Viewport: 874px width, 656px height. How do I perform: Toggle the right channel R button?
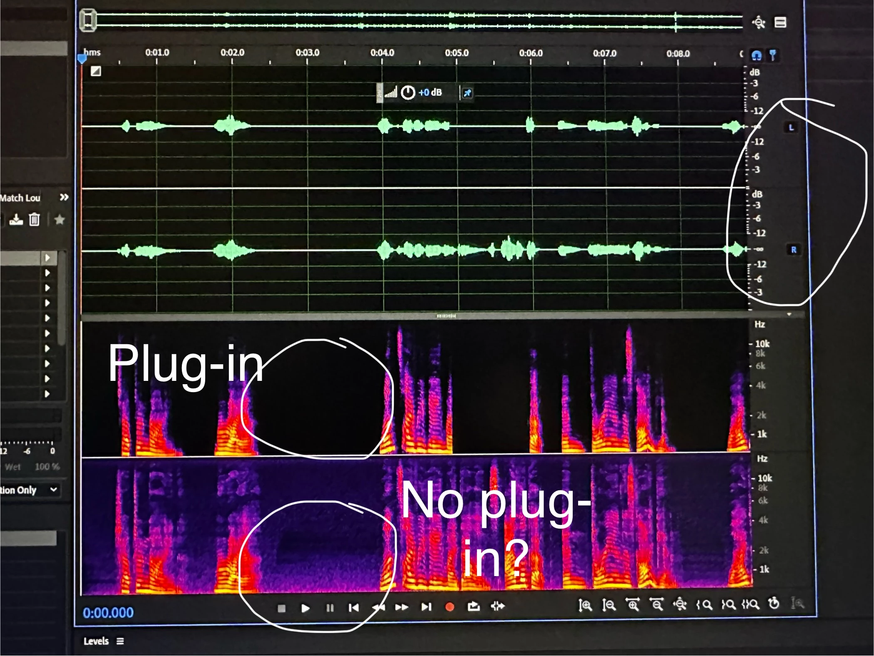click(793, 250)
